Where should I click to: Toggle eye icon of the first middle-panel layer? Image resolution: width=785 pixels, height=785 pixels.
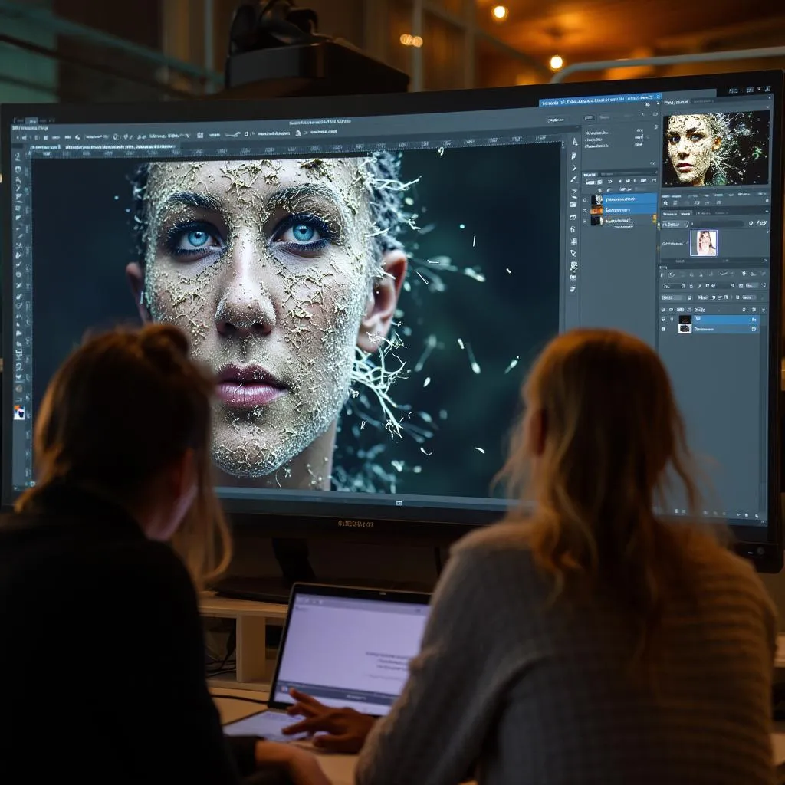tap(584, 200)
